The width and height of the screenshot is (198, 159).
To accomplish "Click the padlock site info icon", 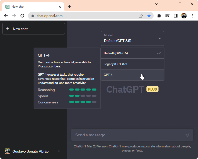I will click(33, 16).
